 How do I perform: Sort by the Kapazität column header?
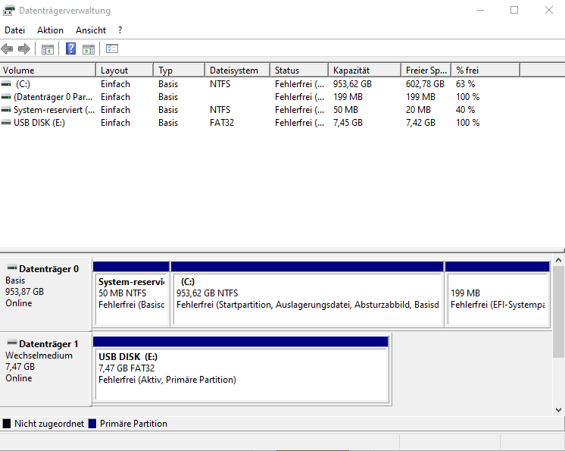[364, 70]
